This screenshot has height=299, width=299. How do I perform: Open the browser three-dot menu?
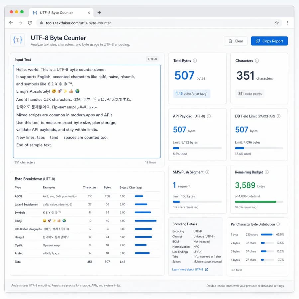pos(288,23)
